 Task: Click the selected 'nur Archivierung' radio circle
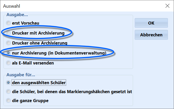[x=8, y=53]
